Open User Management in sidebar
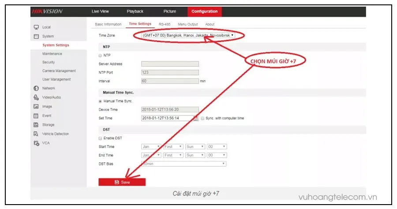The image size is (397, 209). click(56, 79)
